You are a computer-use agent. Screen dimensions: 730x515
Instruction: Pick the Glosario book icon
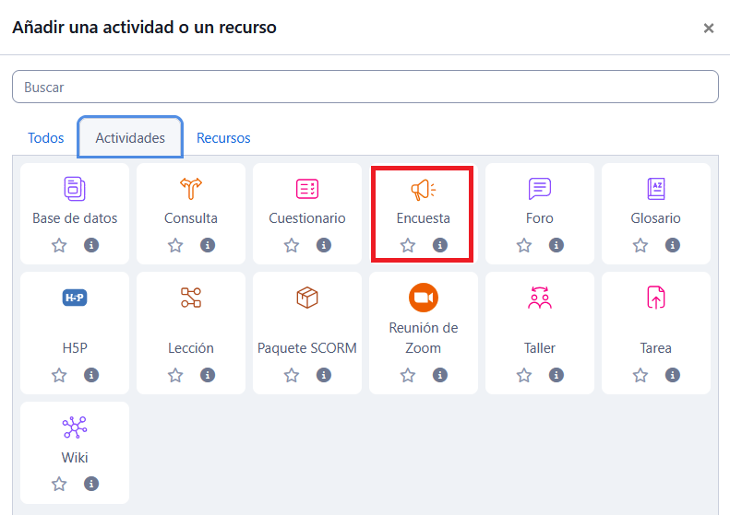point(656,189)
